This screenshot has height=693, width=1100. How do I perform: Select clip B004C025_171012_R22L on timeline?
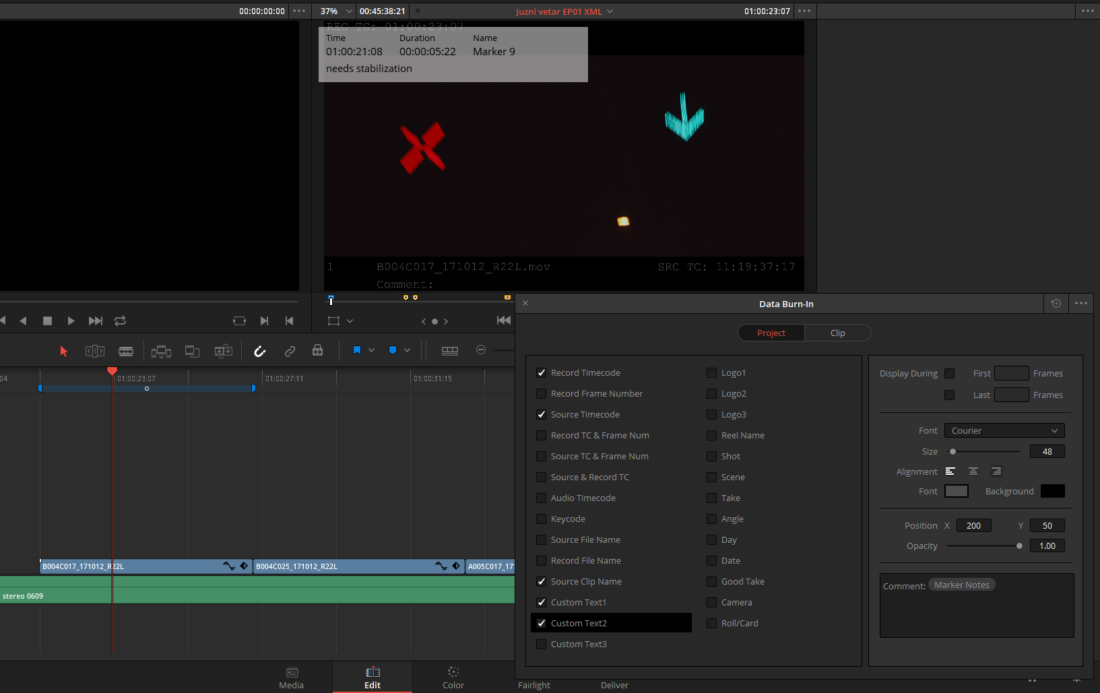[x=358, y=566]
